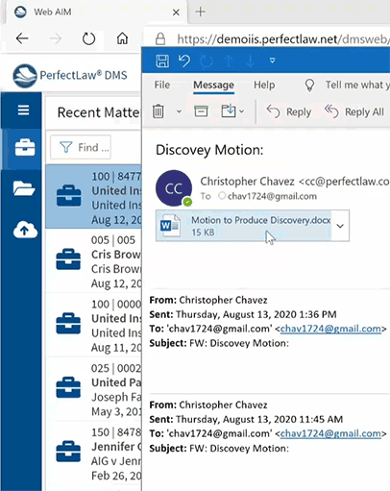Click the Undo icon in Outlook toolbar

coord(184,61)
